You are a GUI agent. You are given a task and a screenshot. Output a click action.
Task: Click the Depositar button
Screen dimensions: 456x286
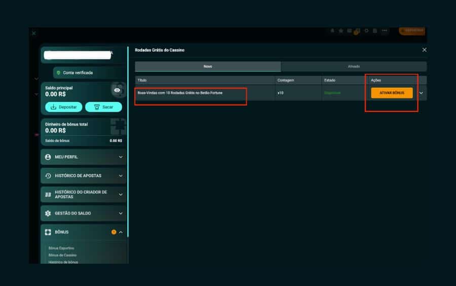point(64,107)
